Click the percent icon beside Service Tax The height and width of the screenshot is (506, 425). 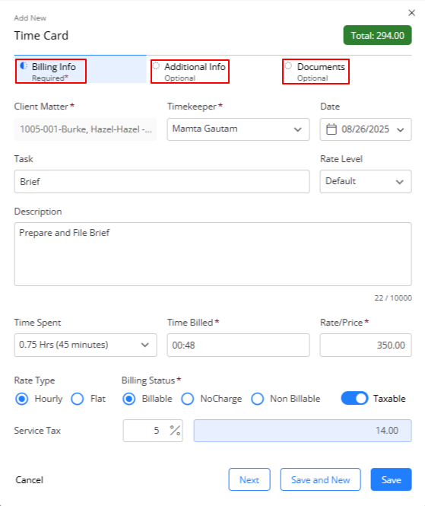pos(175,430)
